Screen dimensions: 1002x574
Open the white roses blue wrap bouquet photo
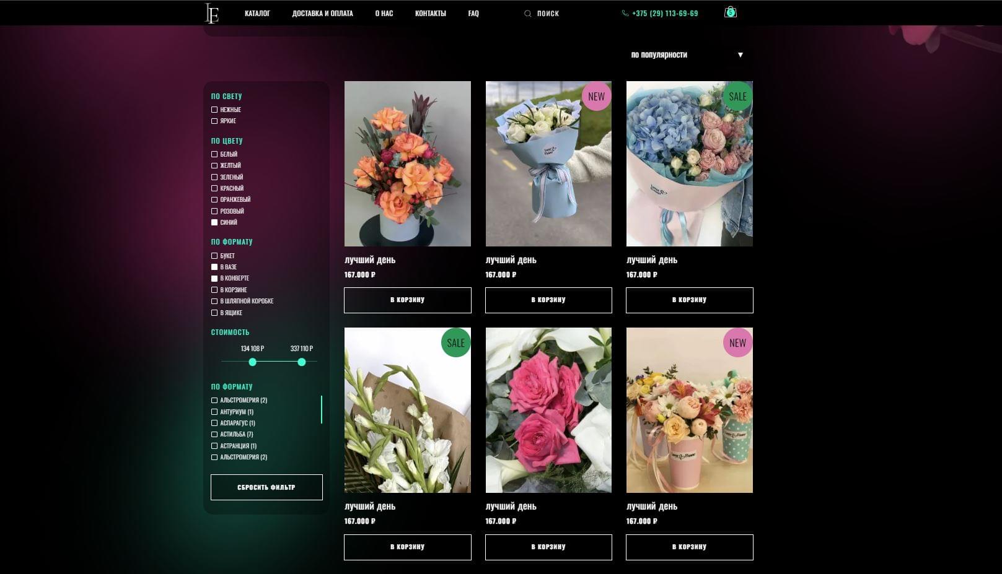[548, 163]
